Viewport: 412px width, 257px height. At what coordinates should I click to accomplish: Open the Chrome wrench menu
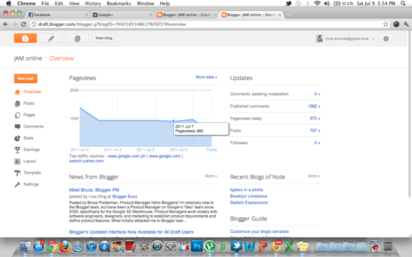coord(406,24)
